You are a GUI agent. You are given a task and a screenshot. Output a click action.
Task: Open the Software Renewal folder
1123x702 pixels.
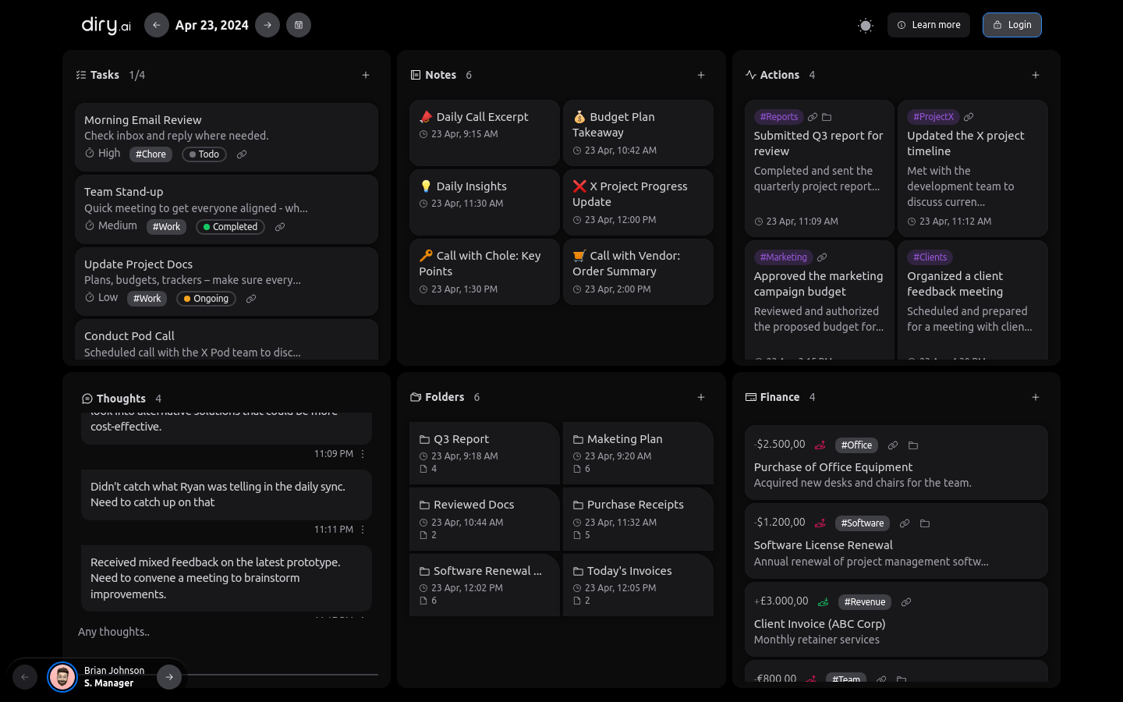484,585
